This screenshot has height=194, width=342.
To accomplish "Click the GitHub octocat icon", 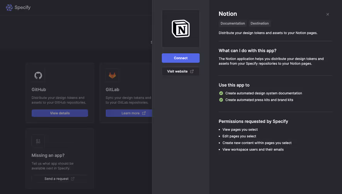I will (38, 75).
